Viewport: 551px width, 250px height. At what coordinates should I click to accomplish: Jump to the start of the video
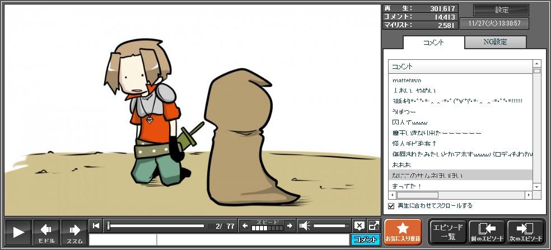point(96,226)
